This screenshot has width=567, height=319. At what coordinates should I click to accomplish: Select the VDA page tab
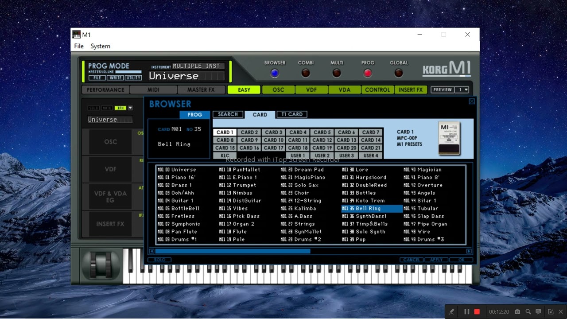(x=345, y=90)
